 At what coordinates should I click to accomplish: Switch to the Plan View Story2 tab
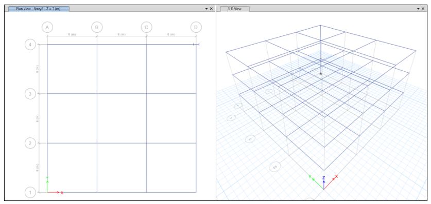tap(39, 9)
